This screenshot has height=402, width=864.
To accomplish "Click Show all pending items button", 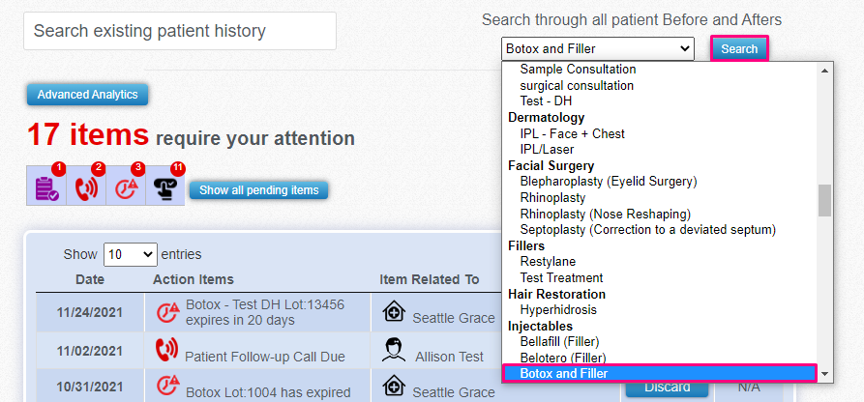I will [259, 190].
